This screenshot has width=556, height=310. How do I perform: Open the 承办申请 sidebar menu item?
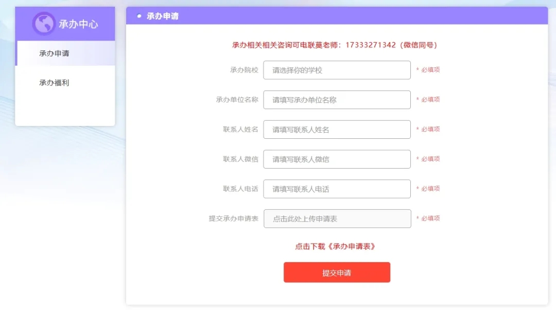pyautogui.click(x=65, y=53)
